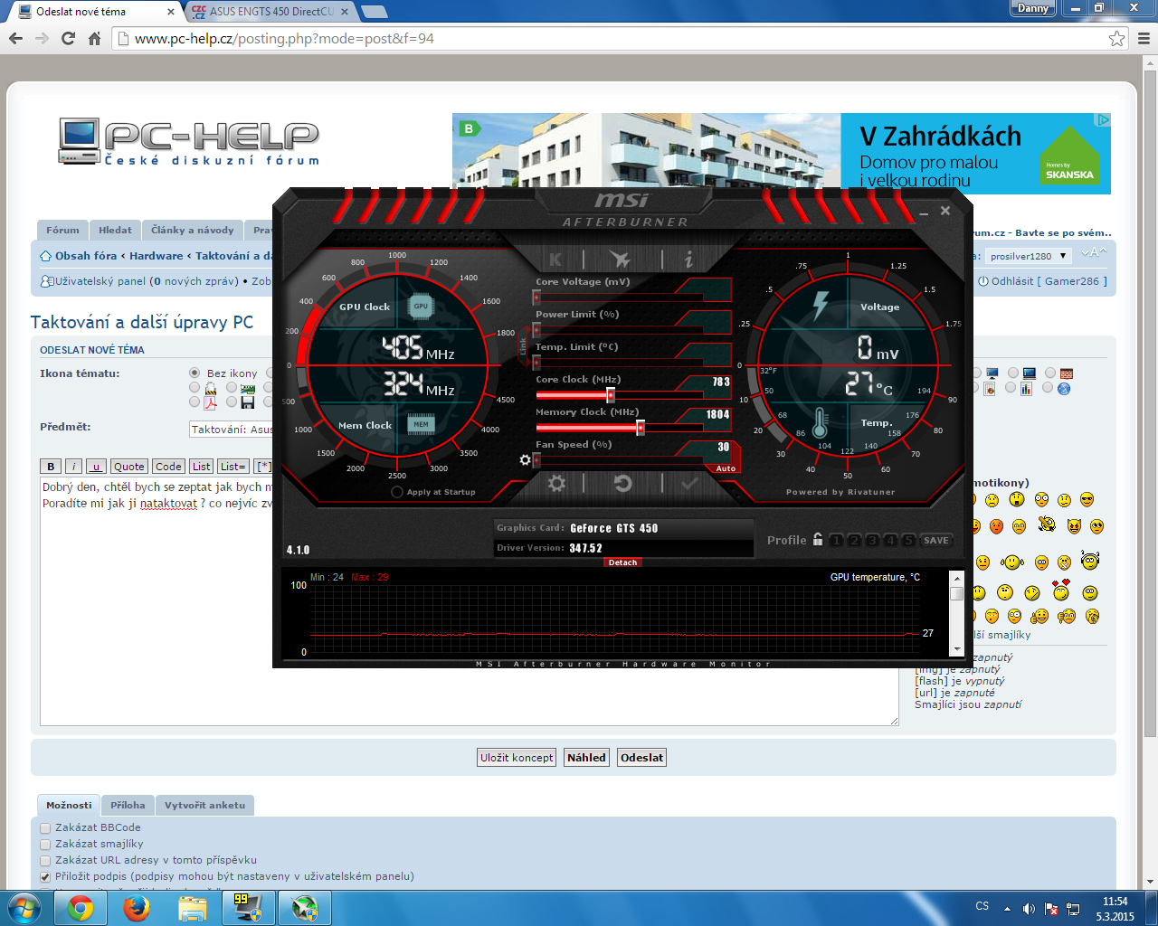Reset Afterburner settings with the circular arrow
The width and height of the screenshot is (1158, 926).
click(x=623, y=483)
